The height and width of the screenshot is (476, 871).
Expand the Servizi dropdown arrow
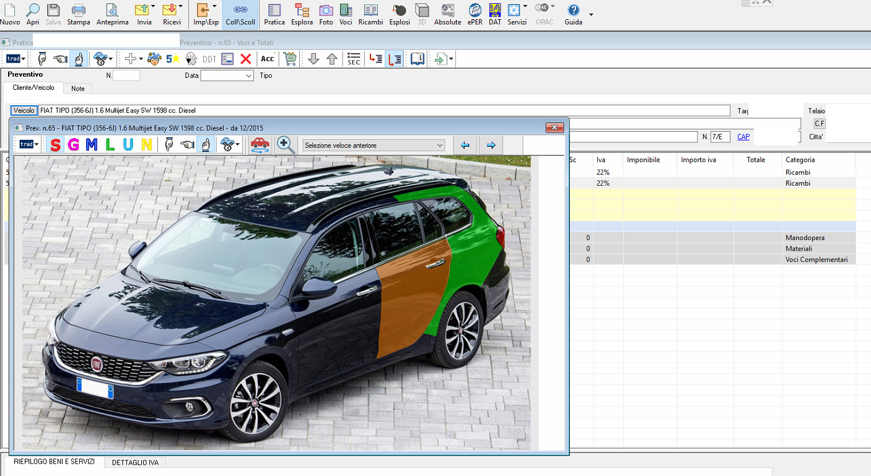(x=525, y=7)
